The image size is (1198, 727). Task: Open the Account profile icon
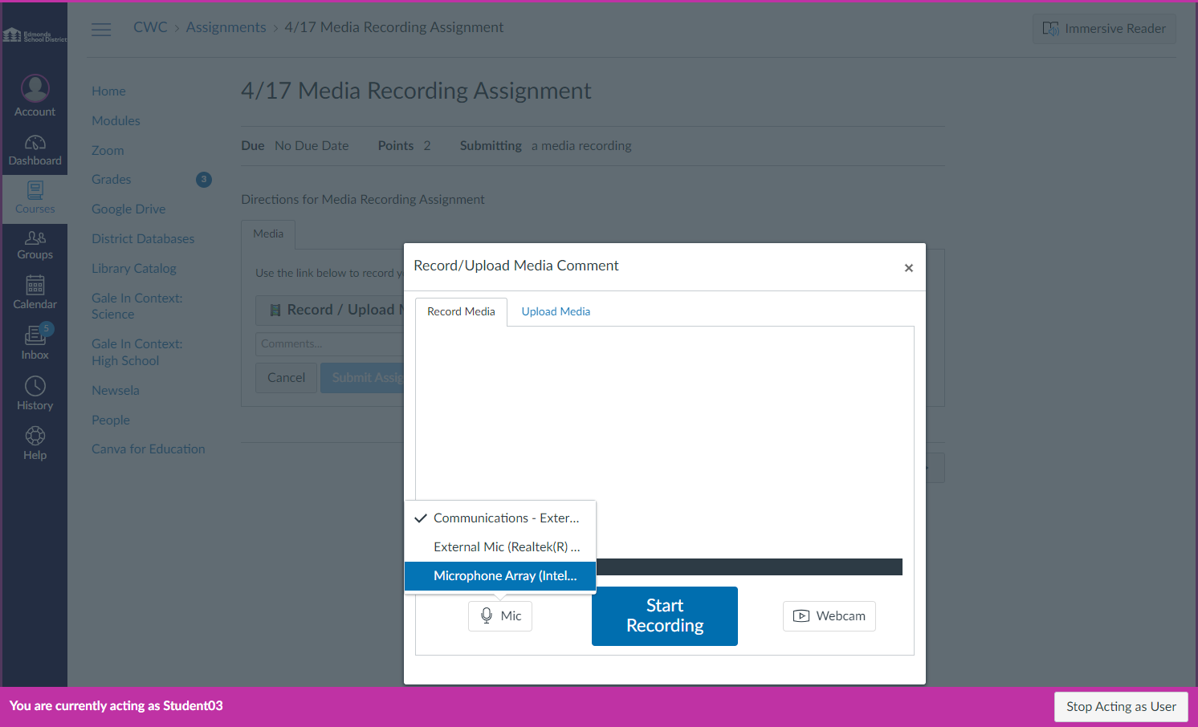(35, 95)
